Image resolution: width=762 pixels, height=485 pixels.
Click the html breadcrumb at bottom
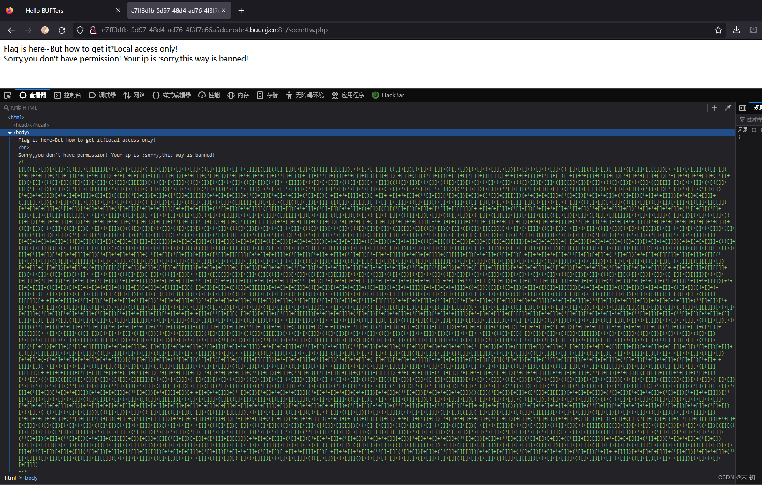pyautogui.click(x=10, y=478)
